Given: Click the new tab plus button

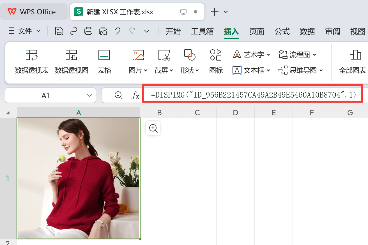Looking at the screenshot, I should tap(214, 12).
